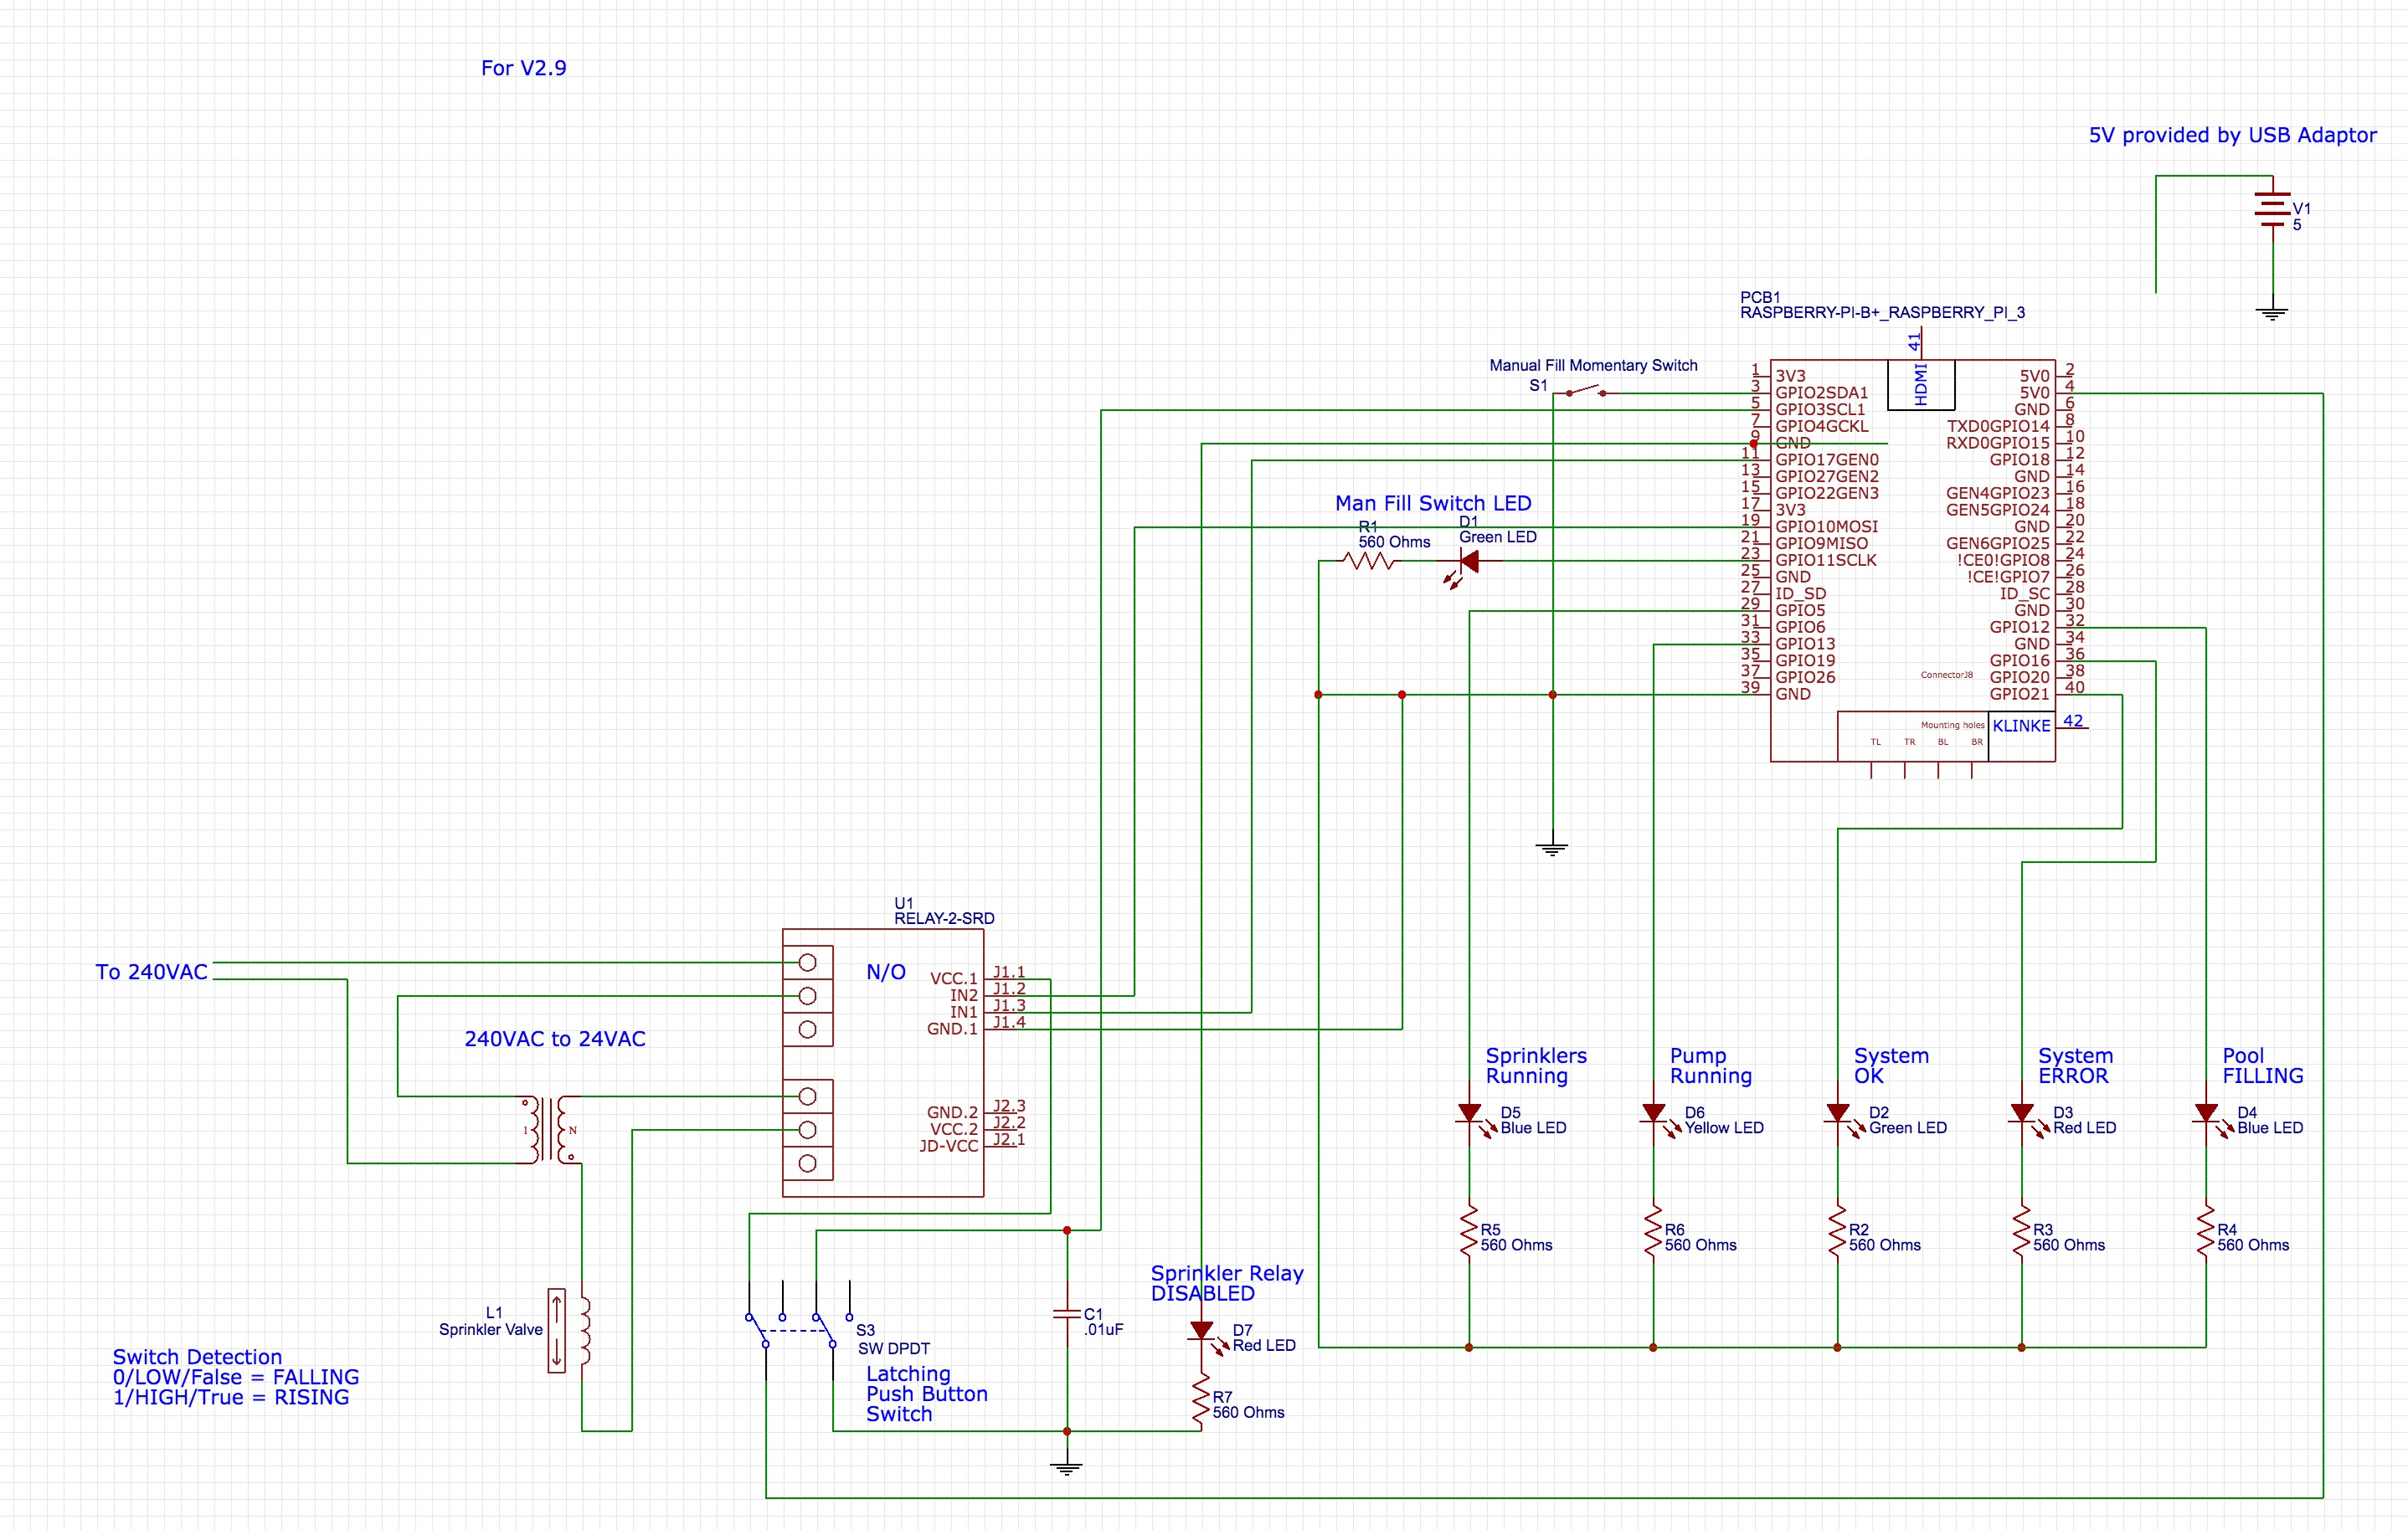The image size is (2408, 1530).
Task: Click the 'To 240VAC' label
Action: 151,972
